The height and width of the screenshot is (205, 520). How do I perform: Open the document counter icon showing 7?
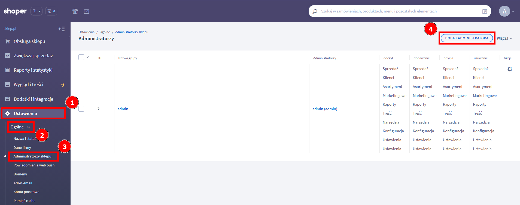tap(37, 11)
